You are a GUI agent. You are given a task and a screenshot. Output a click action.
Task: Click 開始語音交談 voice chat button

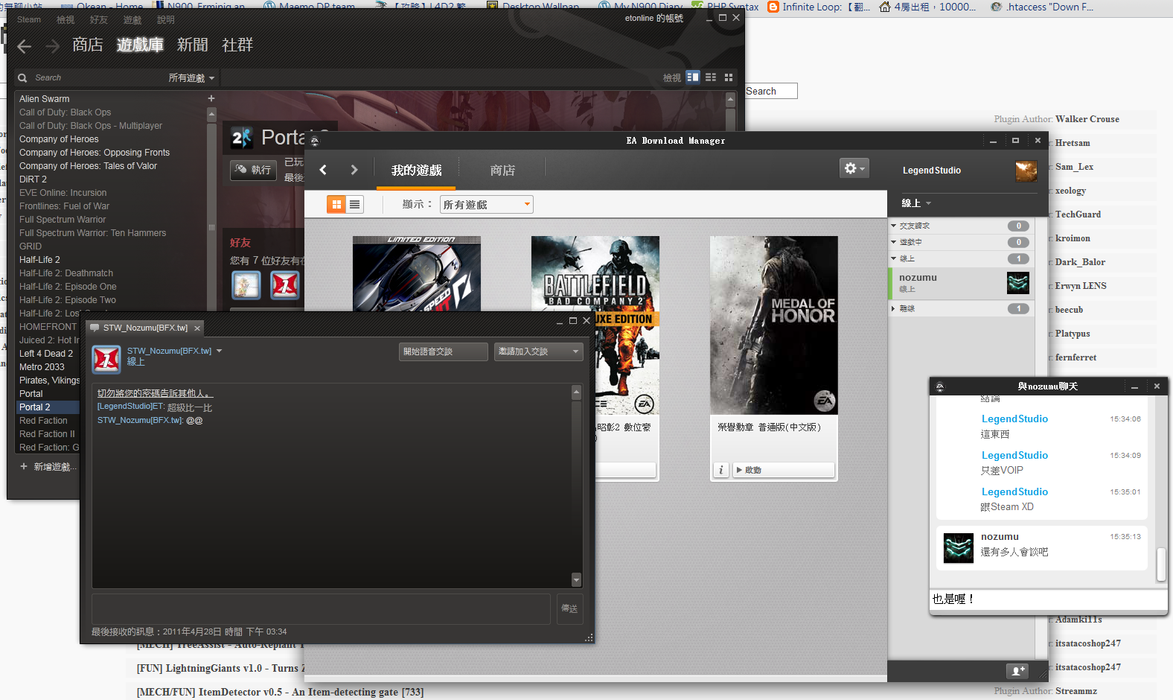click(443, 351)
